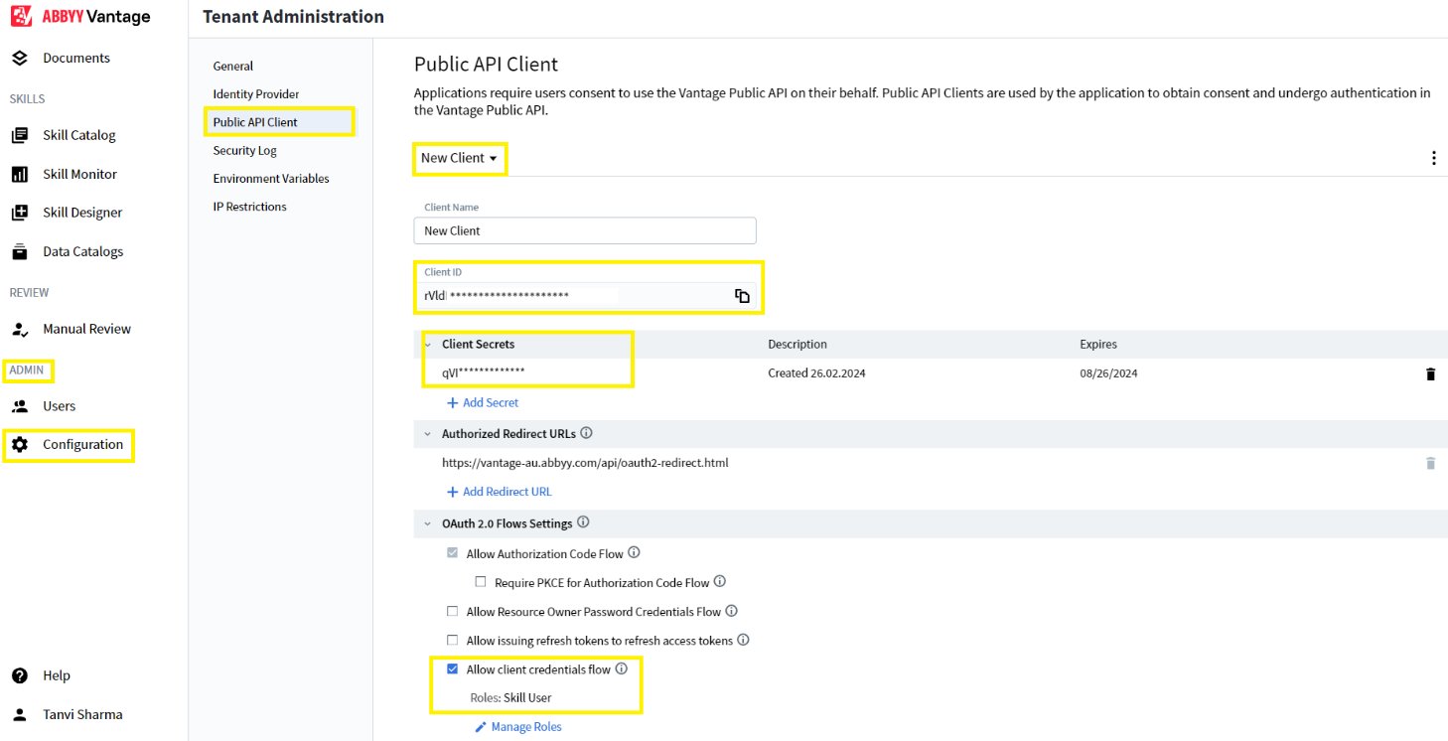Click the plus icon beside Add Secret
The height and width of the screenshot is (741, 1448).
click(x=452, y=403)
